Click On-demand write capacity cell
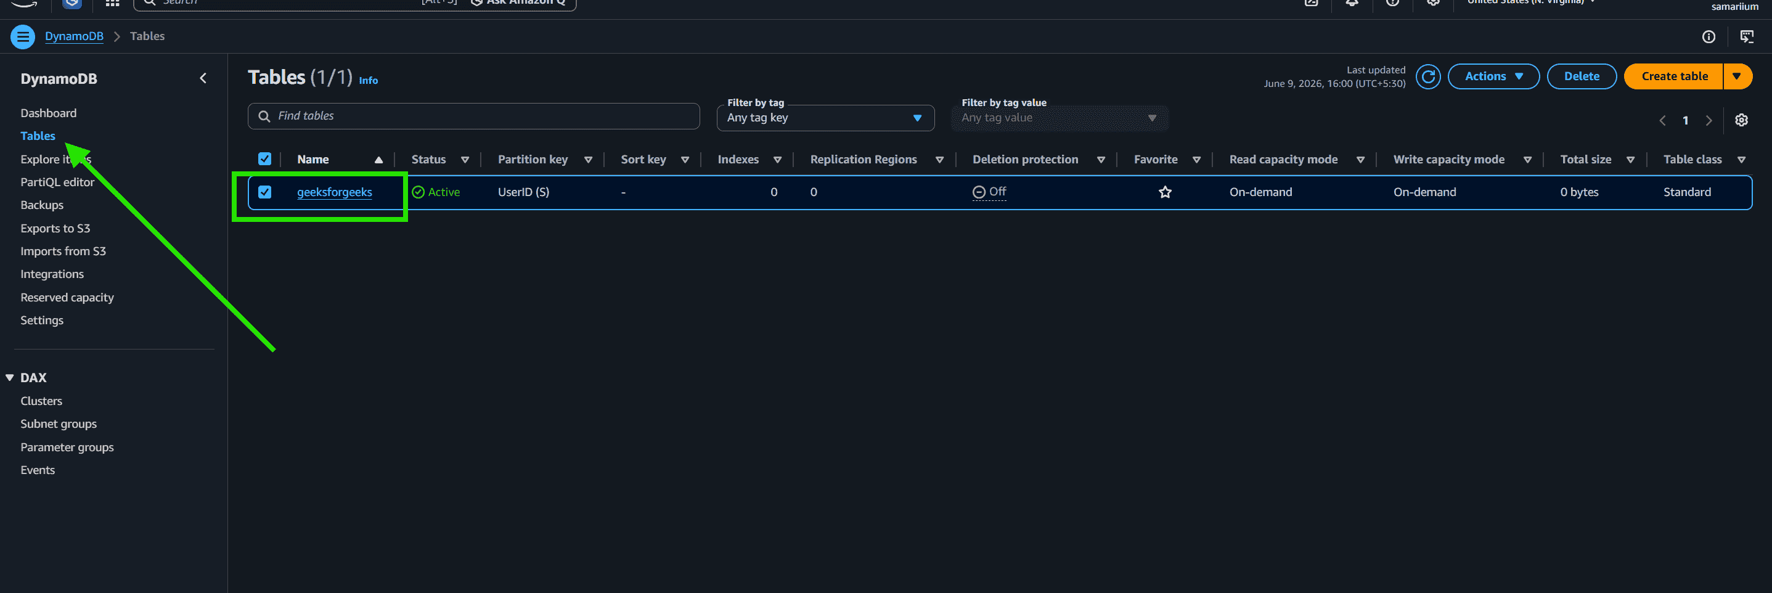Image resolution: width=1772 pixels, height=593 pixels. (x=1424, y=192)
